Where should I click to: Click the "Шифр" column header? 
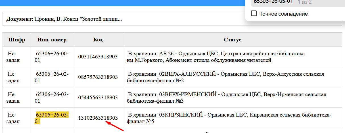[x=17, y=39]
